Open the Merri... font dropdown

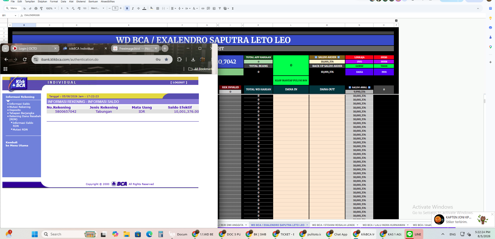pyautogui.click(x=98, y=8)
